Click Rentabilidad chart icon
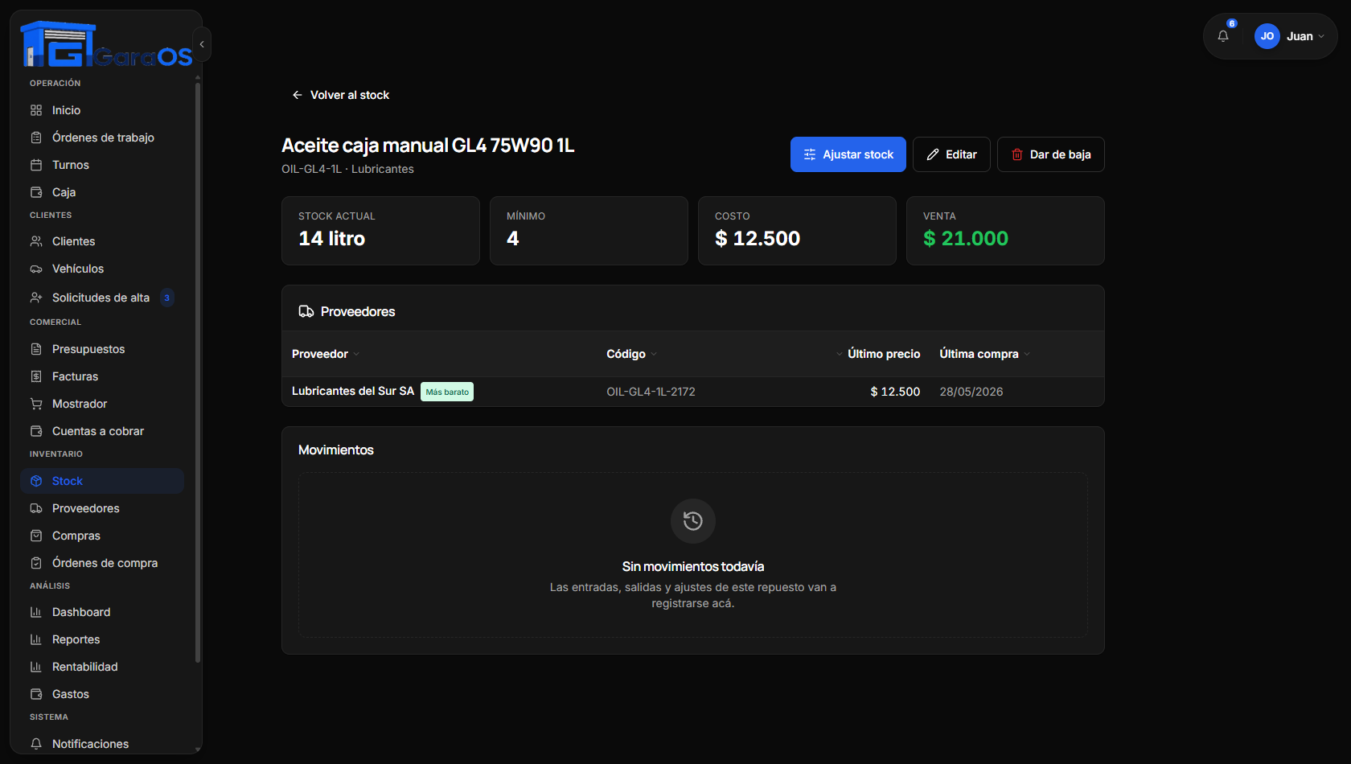 click(x=36, y=667)
